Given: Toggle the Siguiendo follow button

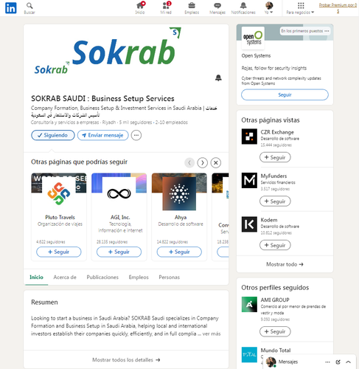Looking at the screenshot, I should click(53, 135).
